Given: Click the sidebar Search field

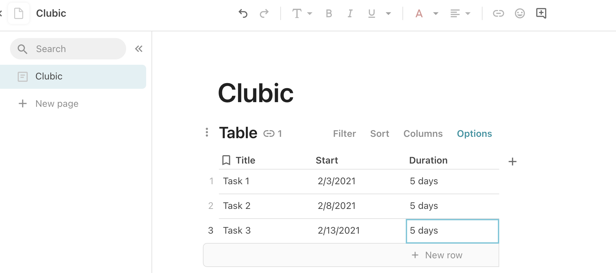Looking at the screenshot, I should 68,49.
